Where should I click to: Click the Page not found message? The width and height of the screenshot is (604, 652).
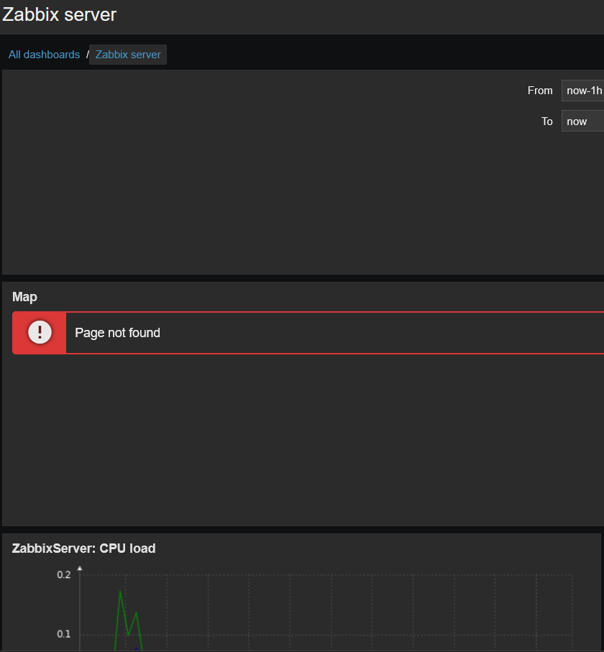pos(117,333)
